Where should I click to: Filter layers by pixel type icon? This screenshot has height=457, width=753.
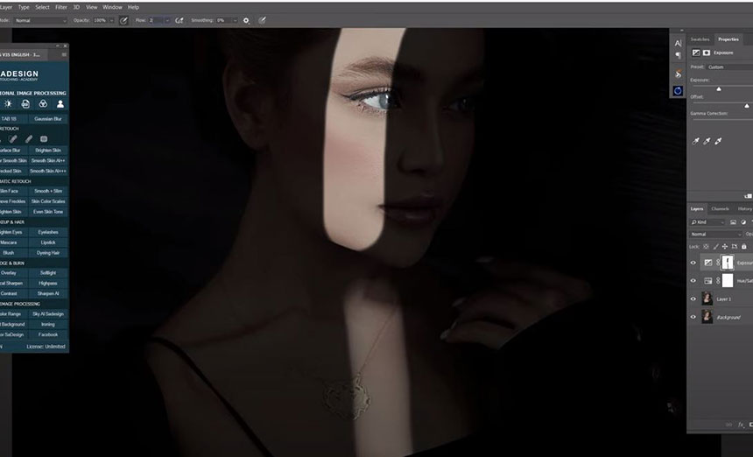[x=733, y=222]
